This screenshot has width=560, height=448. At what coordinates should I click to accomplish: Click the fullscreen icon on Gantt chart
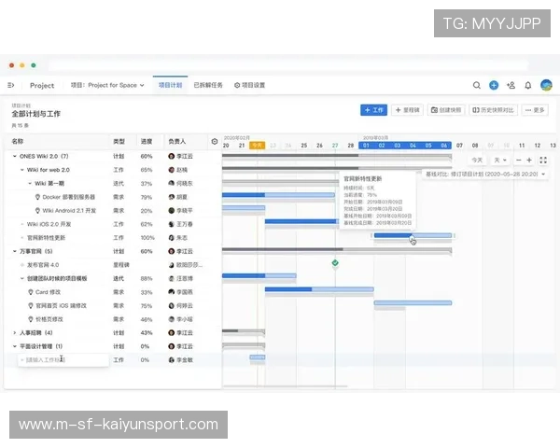[543, 160]
